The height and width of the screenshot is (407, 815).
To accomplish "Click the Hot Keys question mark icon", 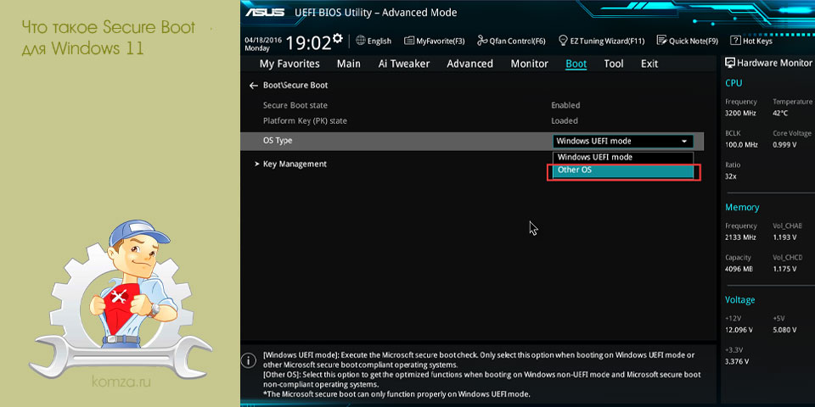I will [x=735, y=41].
